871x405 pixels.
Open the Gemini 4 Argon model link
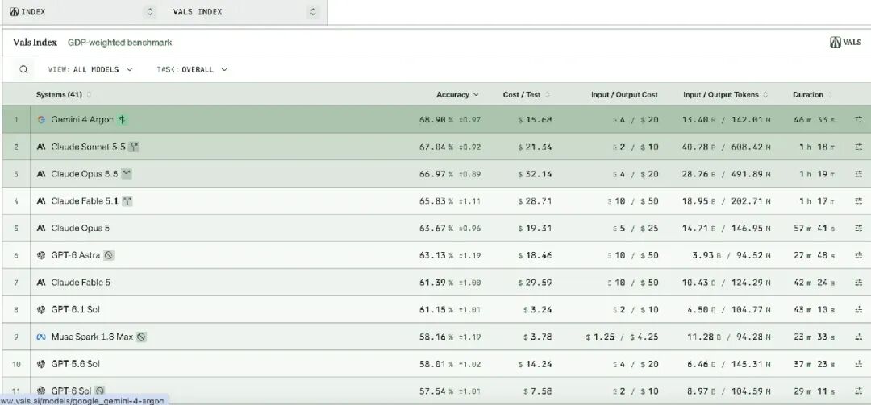(x=82, y=119)
